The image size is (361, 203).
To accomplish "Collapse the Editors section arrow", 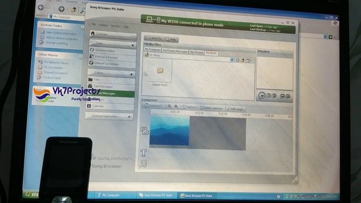I will click(131, 74).
